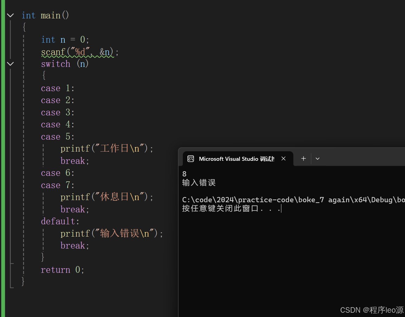The width and height of the screenshot is (405, 317).
Task: Click the switch (n) statement text
Action: pos(65,64)
